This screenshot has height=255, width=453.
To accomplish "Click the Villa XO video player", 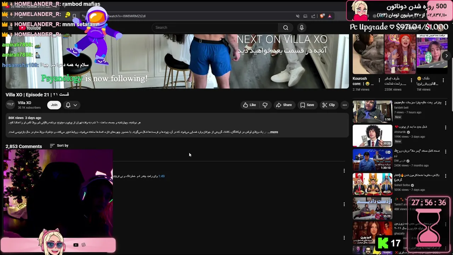I will tap(177, 61).
